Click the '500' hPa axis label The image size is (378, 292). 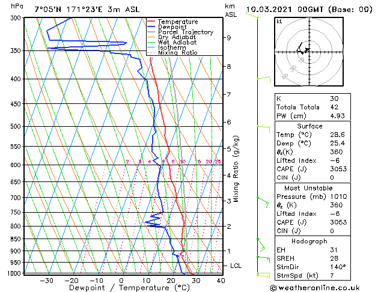coord(17,127)
